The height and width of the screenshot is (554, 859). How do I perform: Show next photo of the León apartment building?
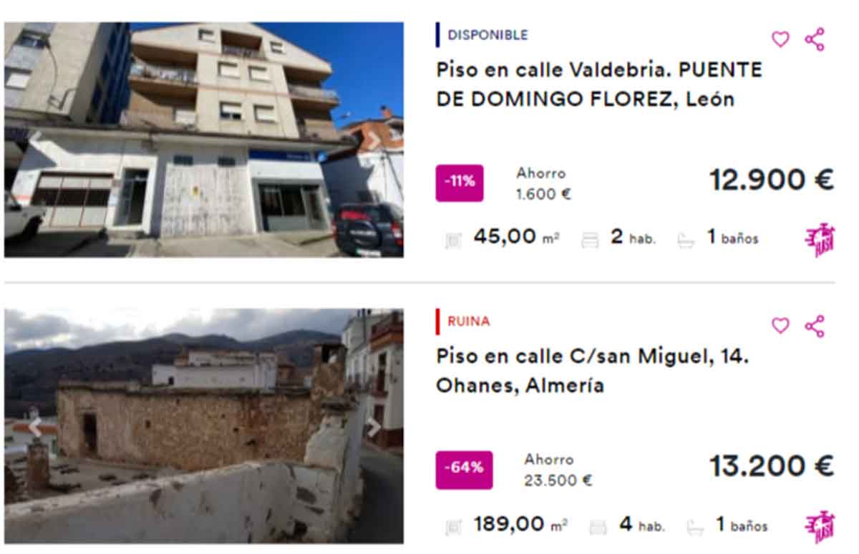point(373,140)
